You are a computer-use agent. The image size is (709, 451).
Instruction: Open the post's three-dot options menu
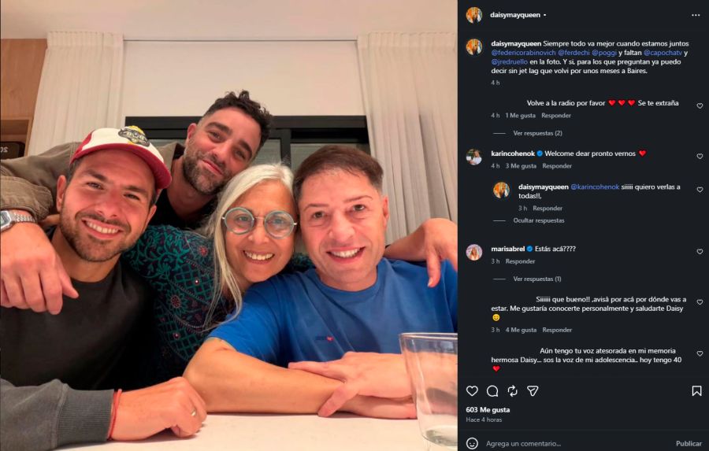click(695, 15)
